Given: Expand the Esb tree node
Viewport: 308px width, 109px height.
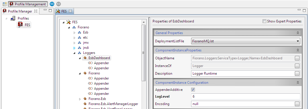Looking at the screenshot, I should tap(75, 33).
